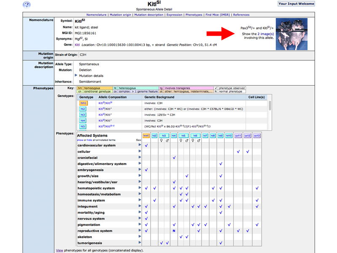Click ht9 checkmark in digestive/alimentary row
Screen dimensions: 337x253
click(x=221, y=164)
